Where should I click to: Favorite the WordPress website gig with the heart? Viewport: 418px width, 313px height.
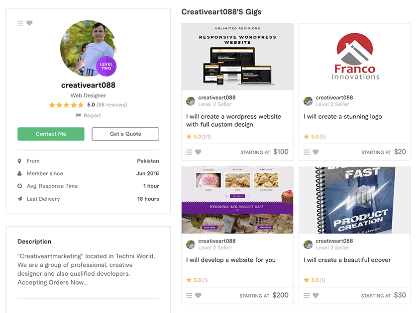(198, 152)
